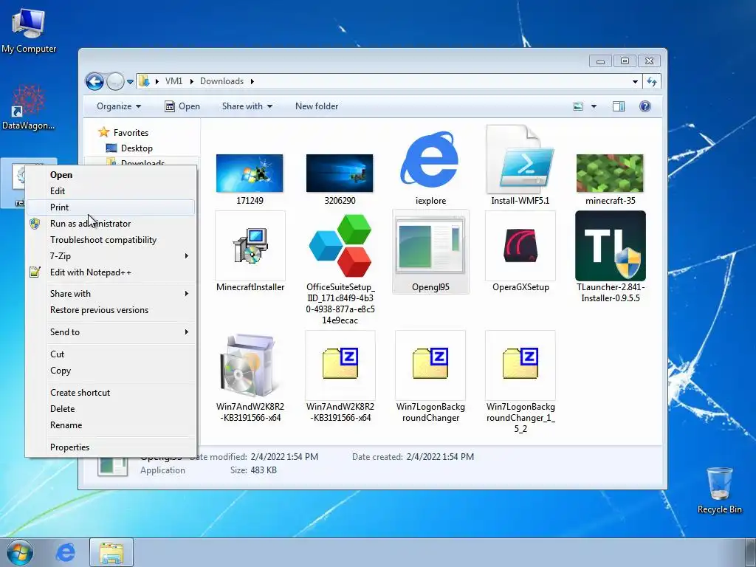The height and width of the screenshot is (567, 756).
Task: Choose Edit in the context menu
Action: coord(111,191)
